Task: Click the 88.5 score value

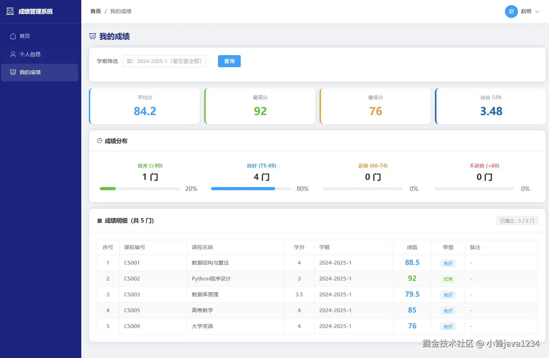Action: pos(412,263)
